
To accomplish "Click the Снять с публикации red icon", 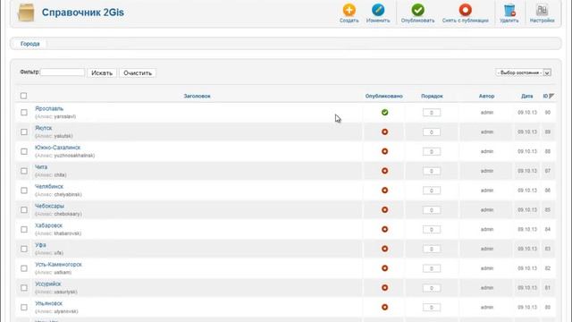I will coord(465,10).
